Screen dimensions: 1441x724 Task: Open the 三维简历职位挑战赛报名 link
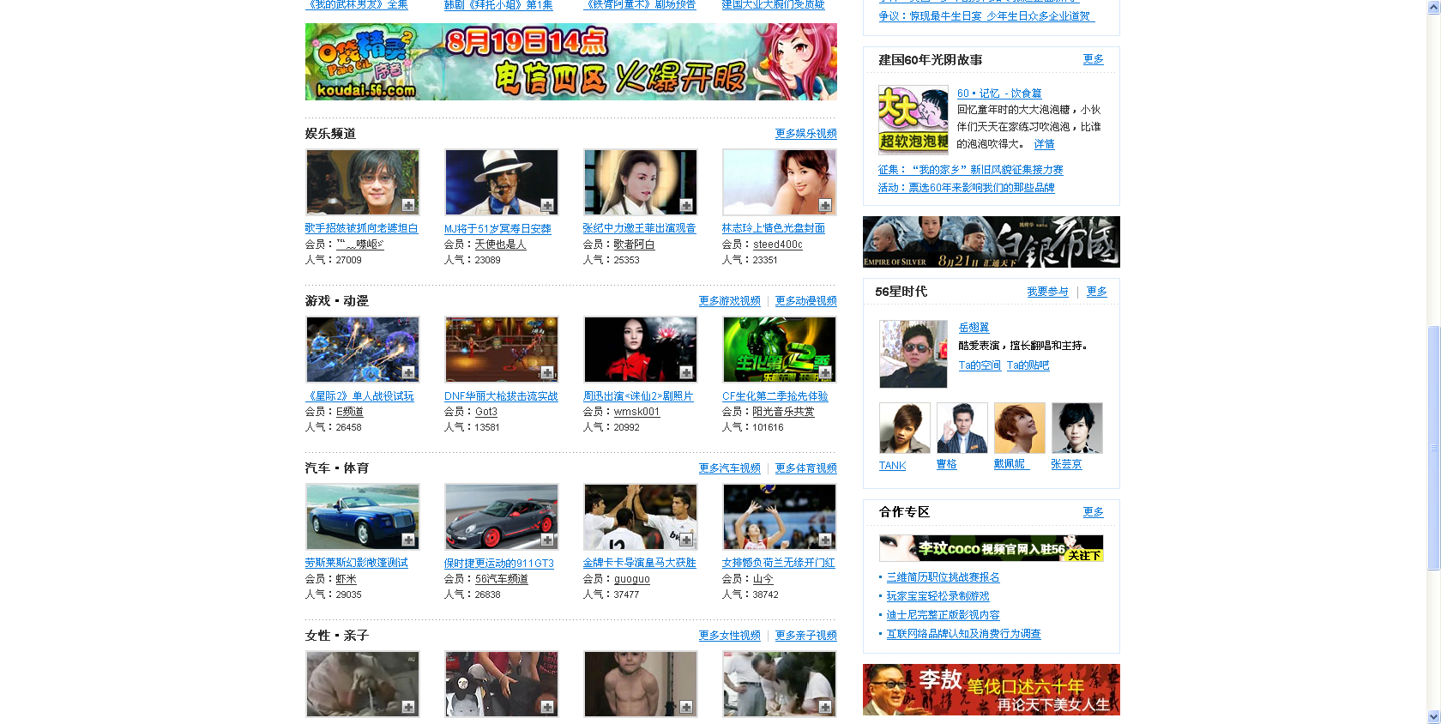tap(944, 577)
